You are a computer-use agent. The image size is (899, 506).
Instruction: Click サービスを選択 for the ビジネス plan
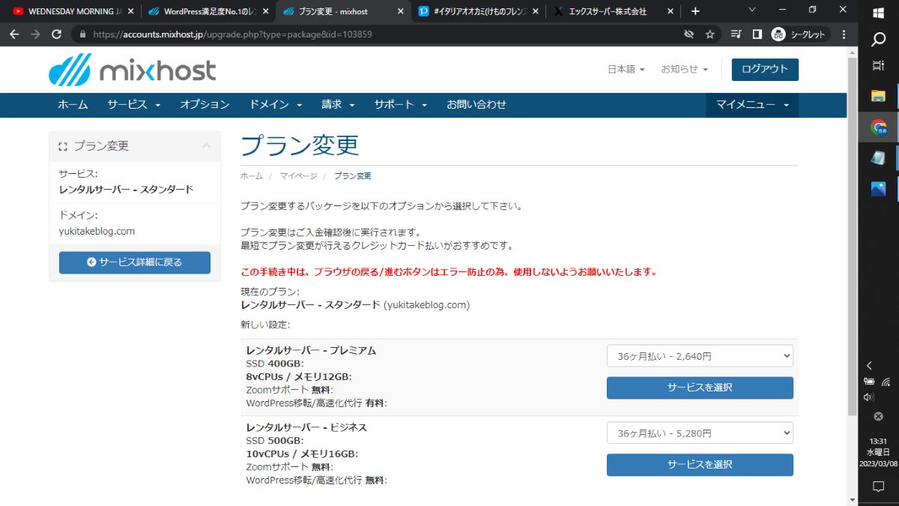click(x=700, y=465)
